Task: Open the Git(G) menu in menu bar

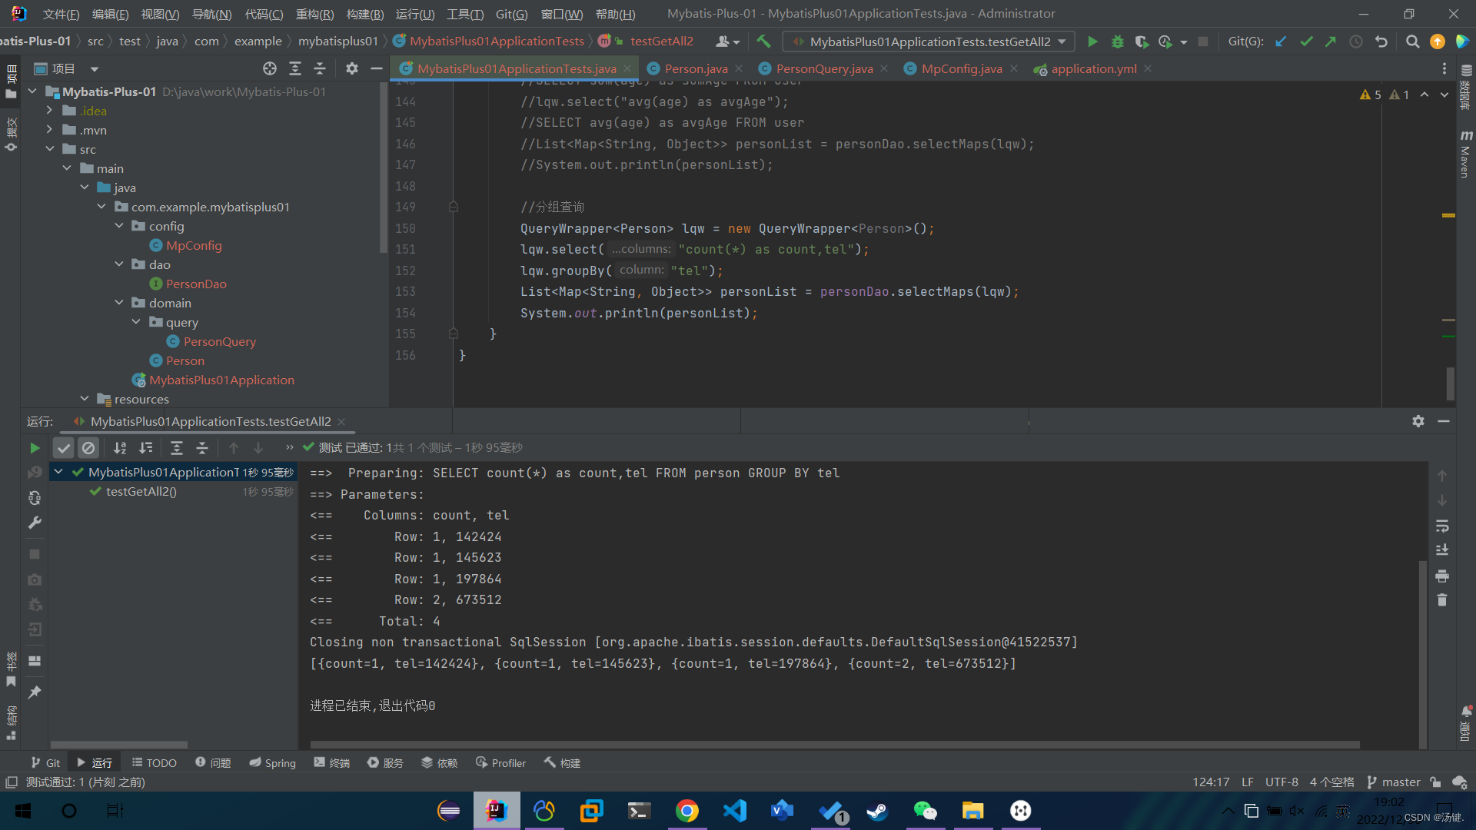Action: coord(511,14)
